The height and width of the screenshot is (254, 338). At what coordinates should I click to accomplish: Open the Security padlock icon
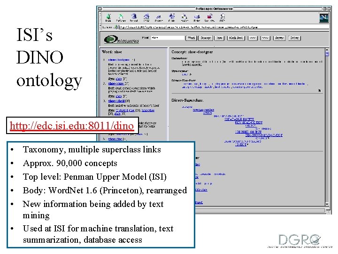tap(209, 17)
